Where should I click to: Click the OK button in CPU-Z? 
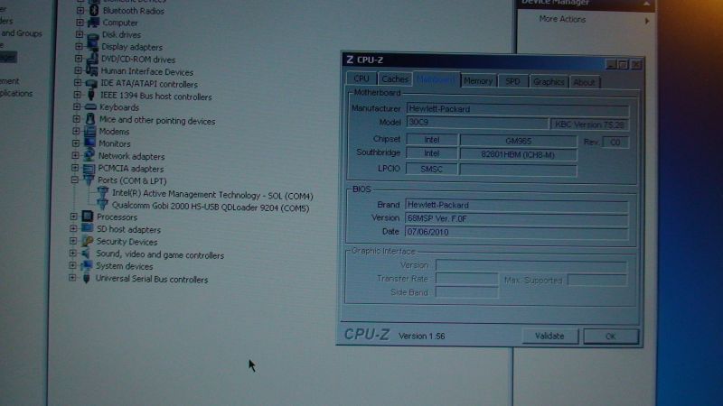611,337
